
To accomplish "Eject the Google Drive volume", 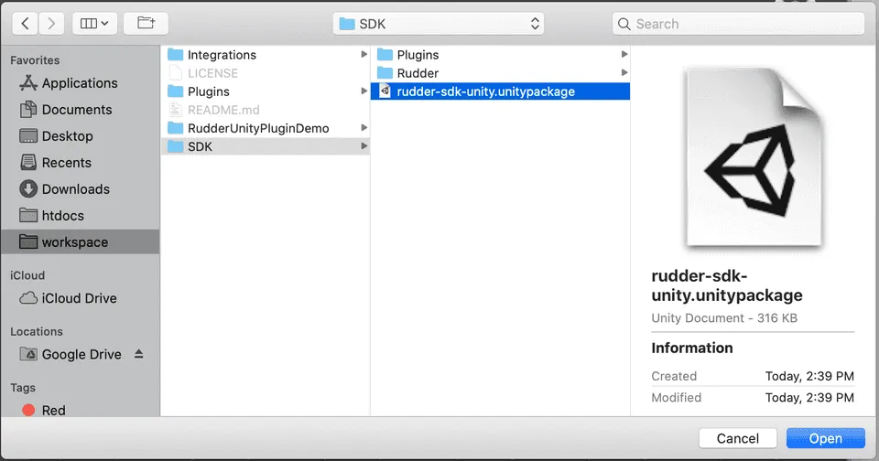I will point(139,354).
